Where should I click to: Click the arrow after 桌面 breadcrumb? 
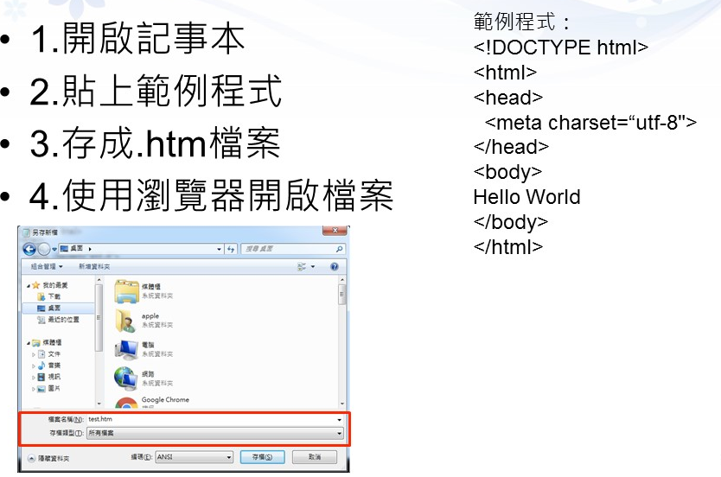pyautogui.click(x=90, y=249)
